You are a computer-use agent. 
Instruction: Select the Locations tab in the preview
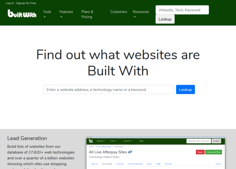(120, 163)
